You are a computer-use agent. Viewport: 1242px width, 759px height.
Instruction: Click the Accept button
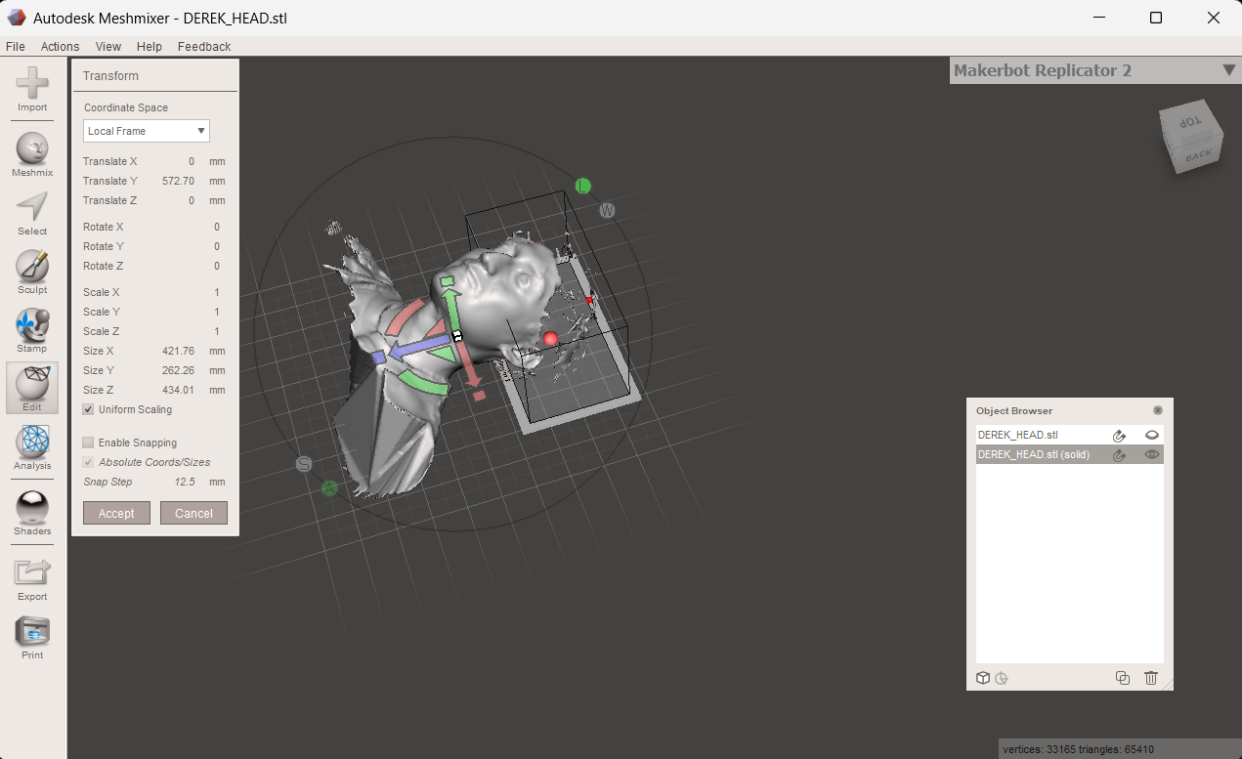pyautogui.click(x=116, y=513)
